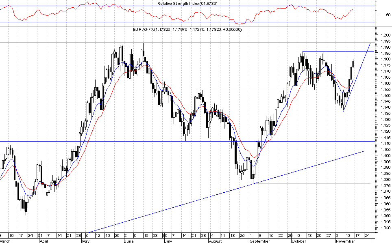Click the 1.135 price axis label
392x243 pixels.
pos(385,113)
